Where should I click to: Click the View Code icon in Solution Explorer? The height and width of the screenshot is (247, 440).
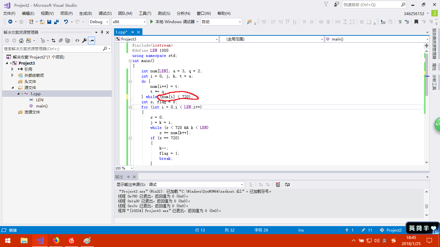pyautogui.click(x=77, y=41)
